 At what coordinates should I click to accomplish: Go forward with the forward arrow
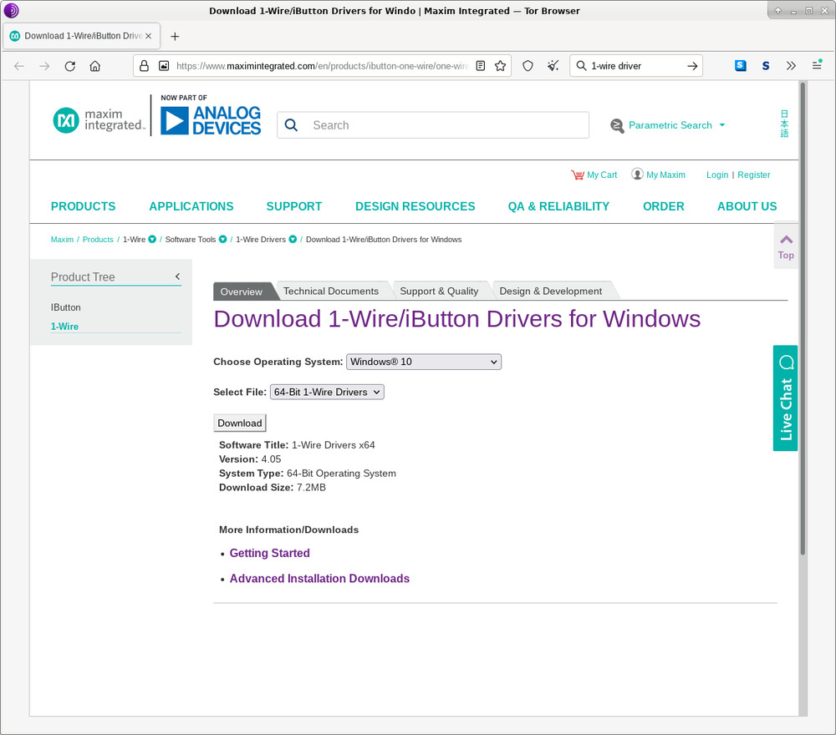pyautogui.click(x=45, y=66)
